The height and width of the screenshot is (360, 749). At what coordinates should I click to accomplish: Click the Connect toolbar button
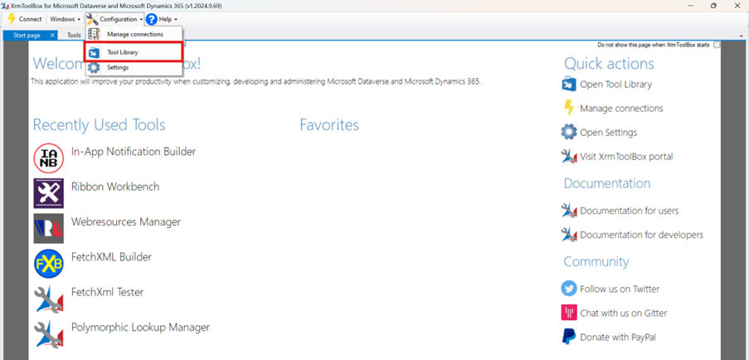(x=24, y=19)
